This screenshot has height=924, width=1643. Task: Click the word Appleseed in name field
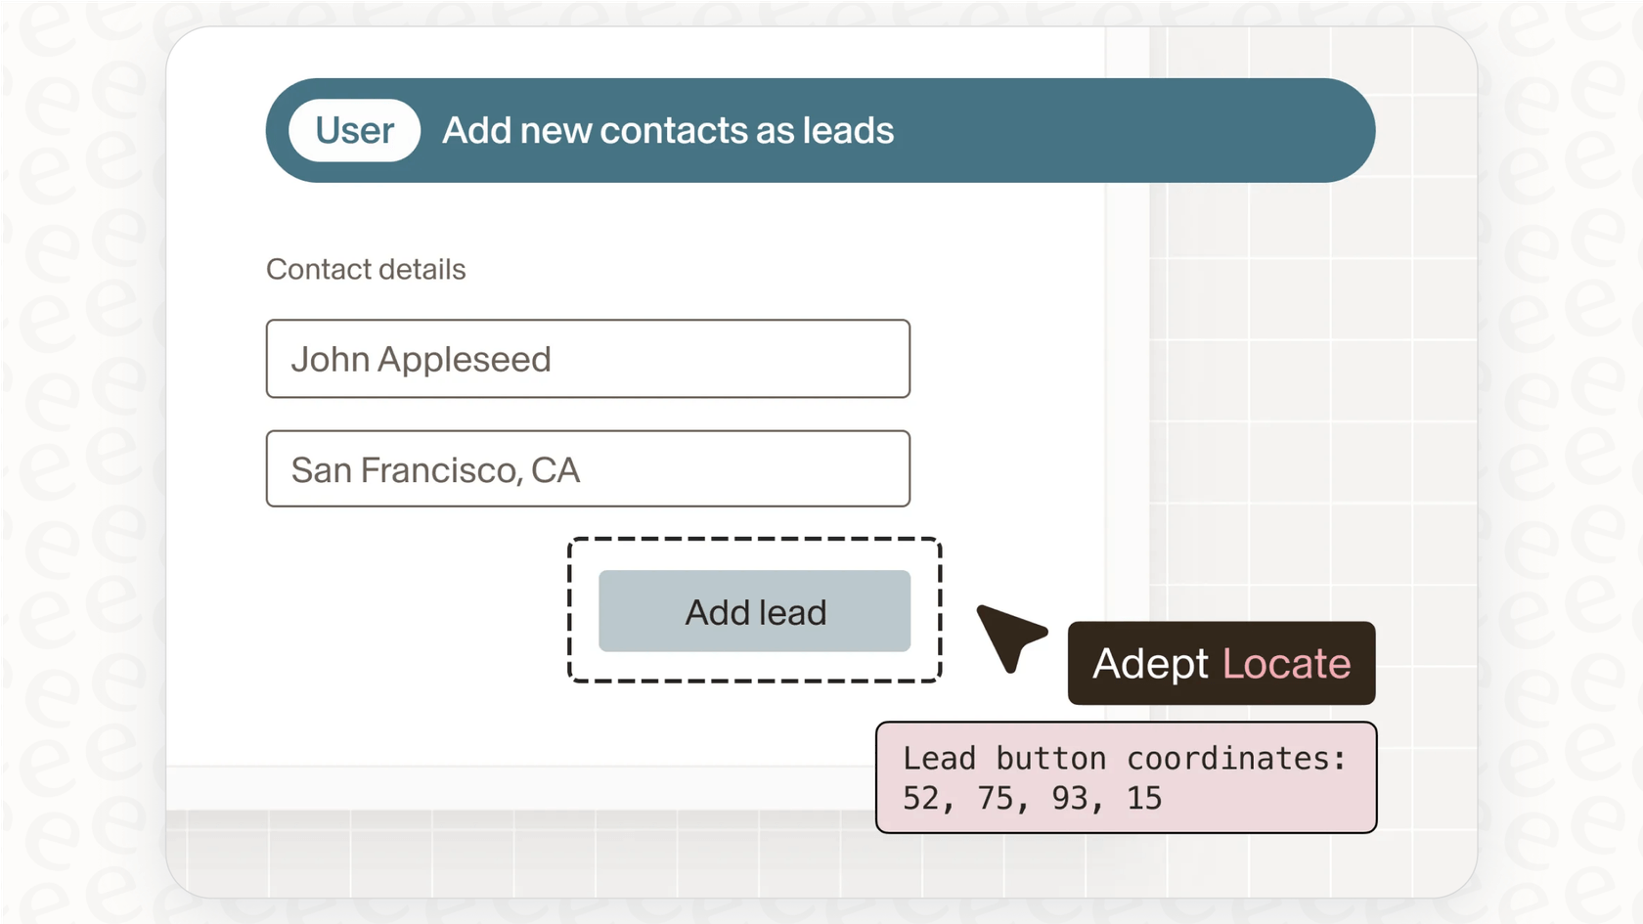pyautogui.click(x=465, y=360)
